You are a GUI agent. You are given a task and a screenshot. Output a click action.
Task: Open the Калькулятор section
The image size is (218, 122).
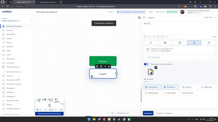(152, 93)
